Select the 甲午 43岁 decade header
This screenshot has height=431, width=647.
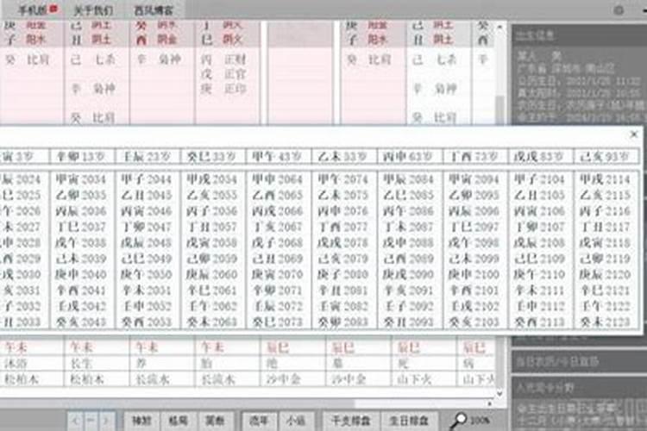tap(278, 157)
